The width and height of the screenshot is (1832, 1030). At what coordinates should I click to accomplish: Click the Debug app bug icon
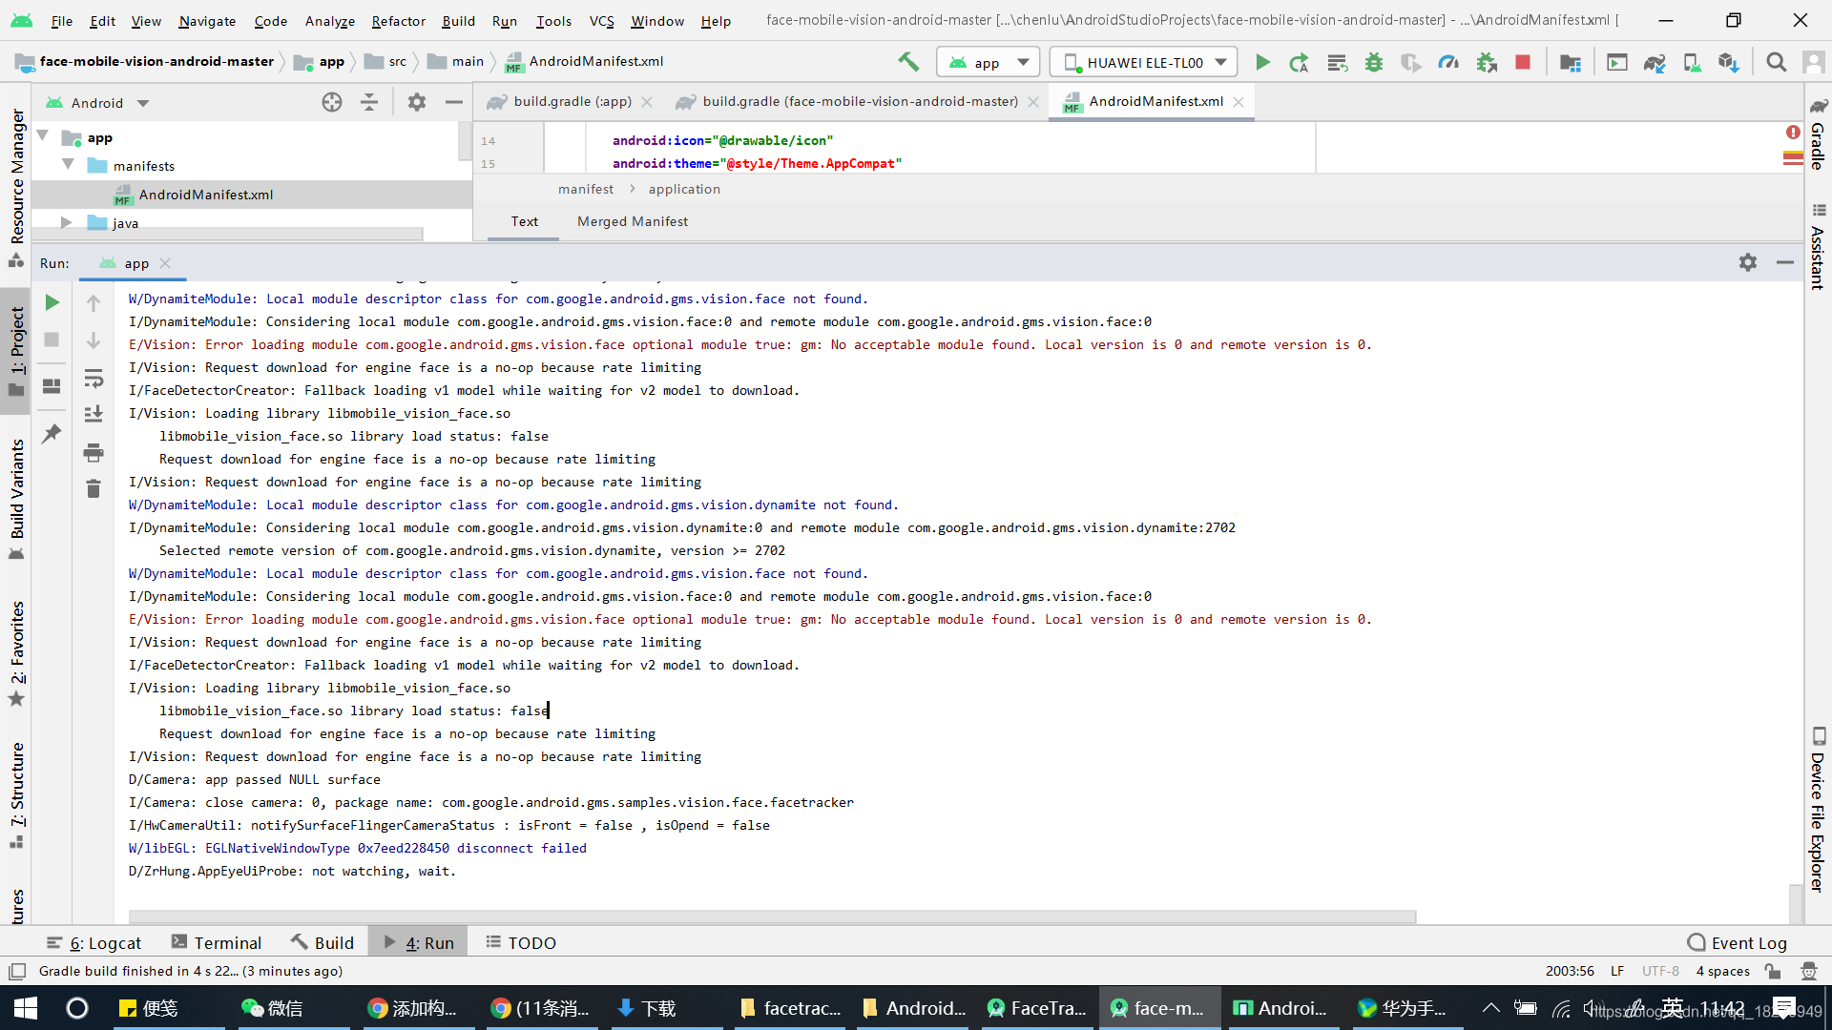pos(1374,63)
